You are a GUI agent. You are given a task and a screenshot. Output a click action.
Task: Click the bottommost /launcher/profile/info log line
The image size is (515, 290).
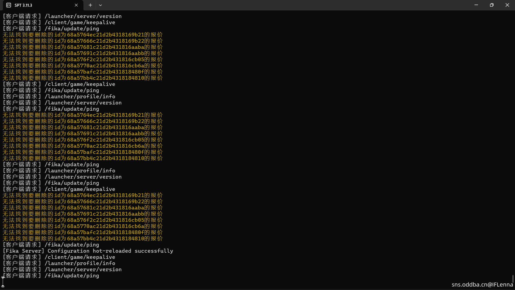[59, 263]
